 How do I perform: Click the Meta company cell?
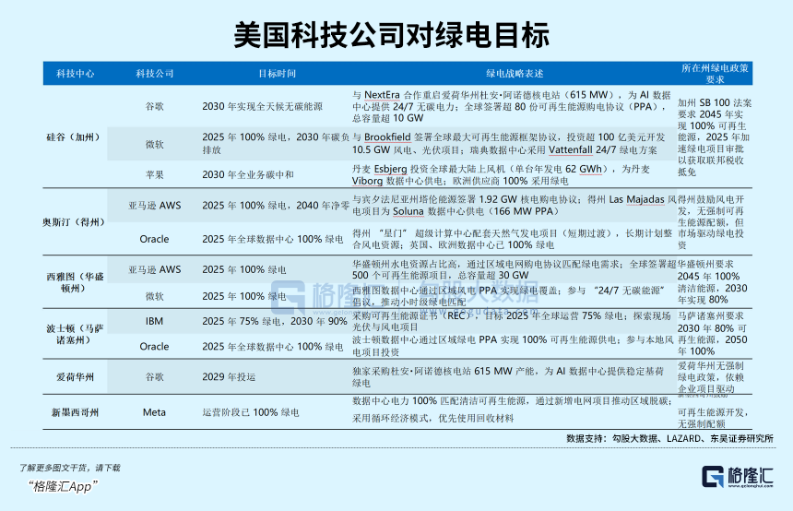pos(154,412)
